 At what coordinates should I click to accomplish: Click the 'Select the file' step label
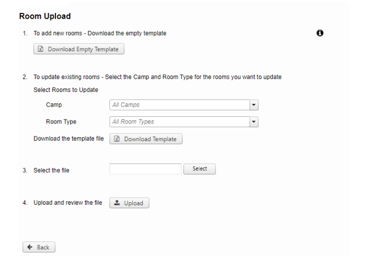(x=51, y=170)
